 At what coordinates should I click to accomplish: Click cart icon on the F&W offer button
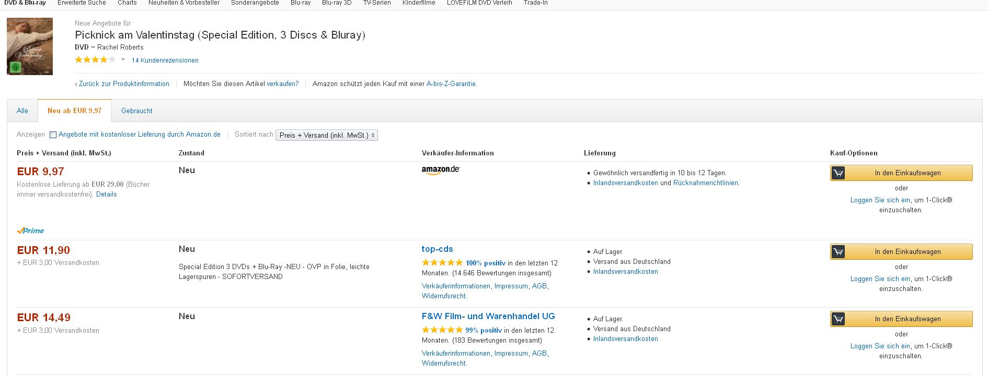click(x=838, y=319)
